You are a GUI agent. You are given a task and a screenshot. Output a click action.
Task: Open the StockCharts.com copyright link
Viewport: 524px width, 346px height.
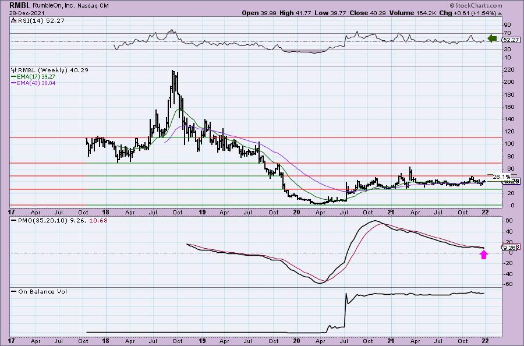[x=476, y=5]
